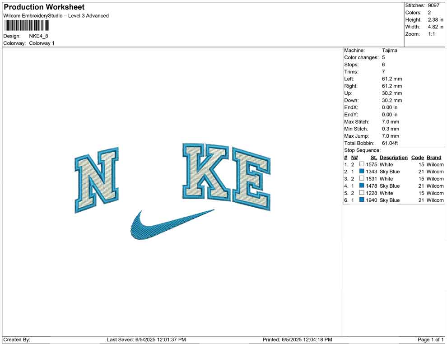This screenshot has width=447, height=344.
Task: Select the stitch count 1940 in row 6
Action: [x=372, y=200]
